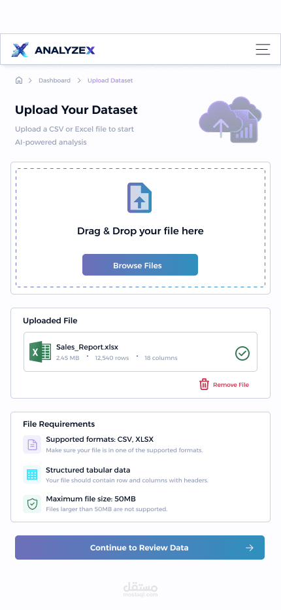Click Supported formats: CSV, XLSX text
Viewport: 281px width, 610px height.
[x=100, y=440]
